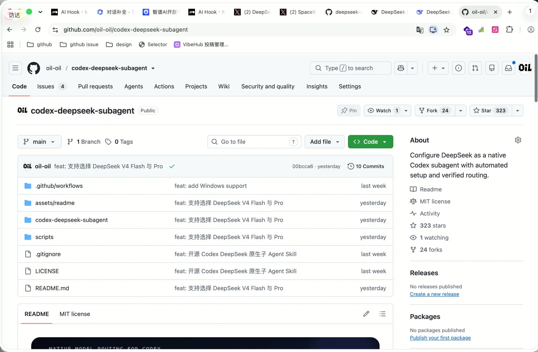
Task: Open the install app icon in address bar
Action: click(x=433, y=30)
